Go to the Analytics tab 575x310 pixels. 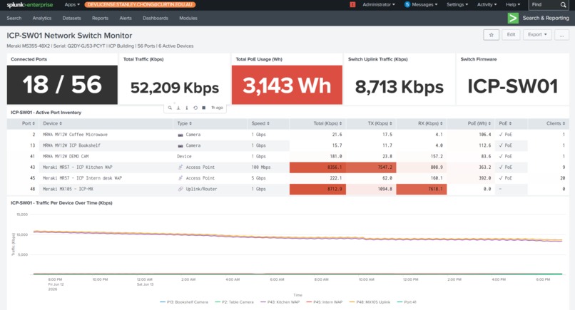pos(42,18)
